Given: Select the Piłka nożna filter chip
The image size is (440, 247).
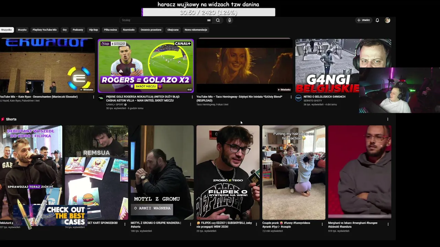Looking at the screenshot, I should (110, 30).
